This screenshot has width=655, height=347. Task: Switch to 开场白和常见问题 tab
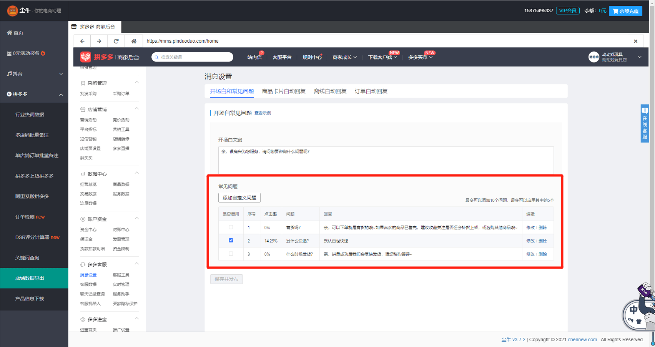pos(232,91)
